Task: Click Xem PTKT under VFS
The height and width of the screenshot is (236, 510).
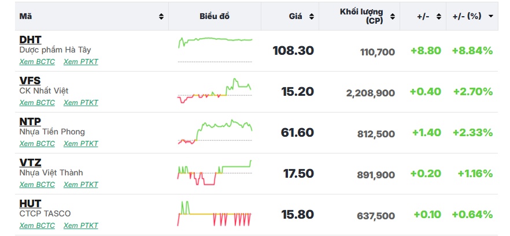Action: point(81,103)
